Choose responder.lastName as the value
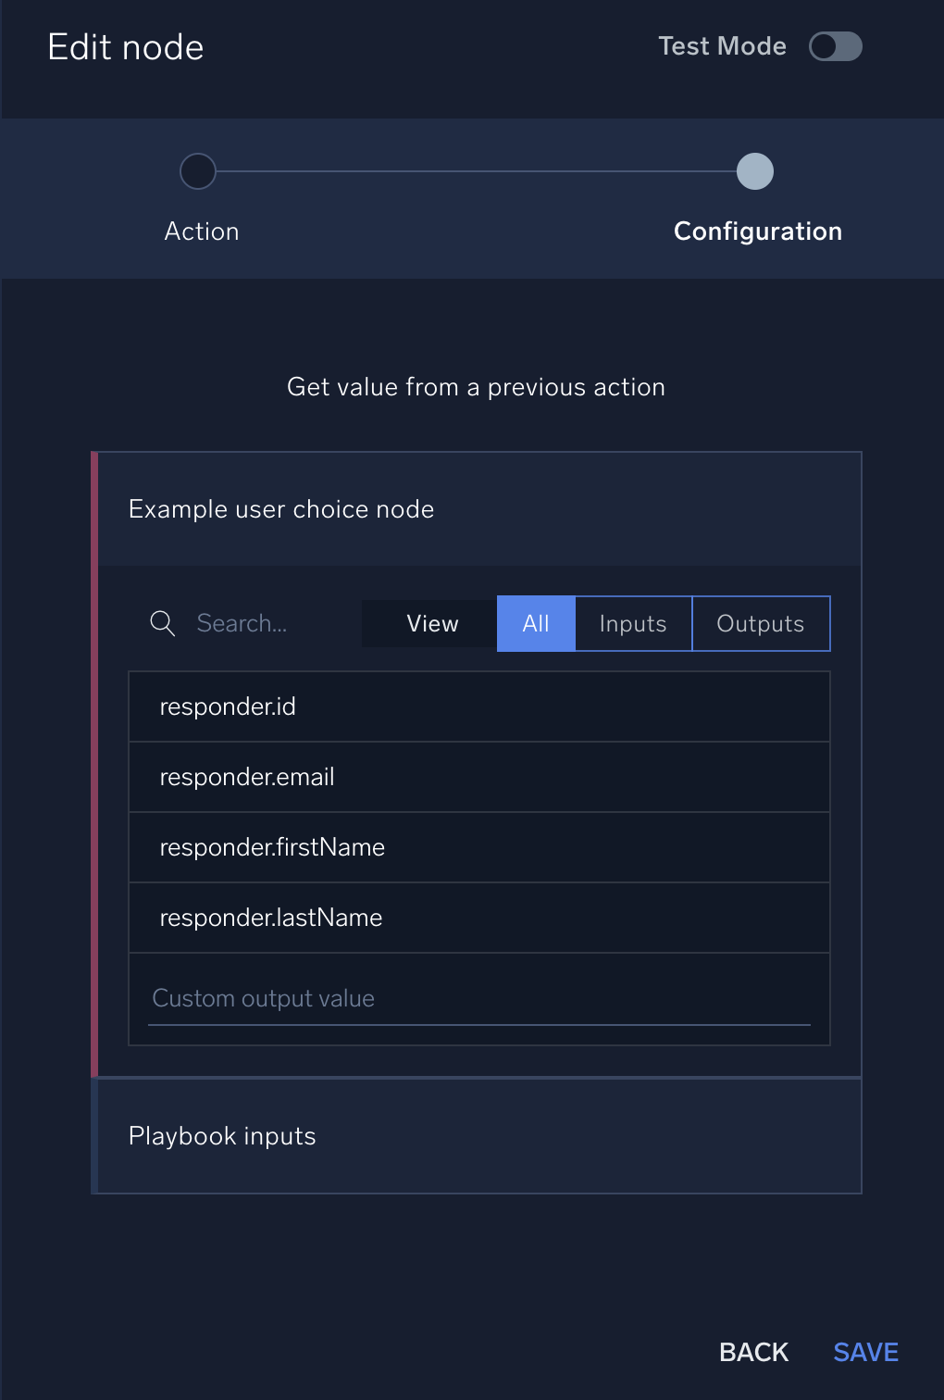 click(x=478, y=918)
